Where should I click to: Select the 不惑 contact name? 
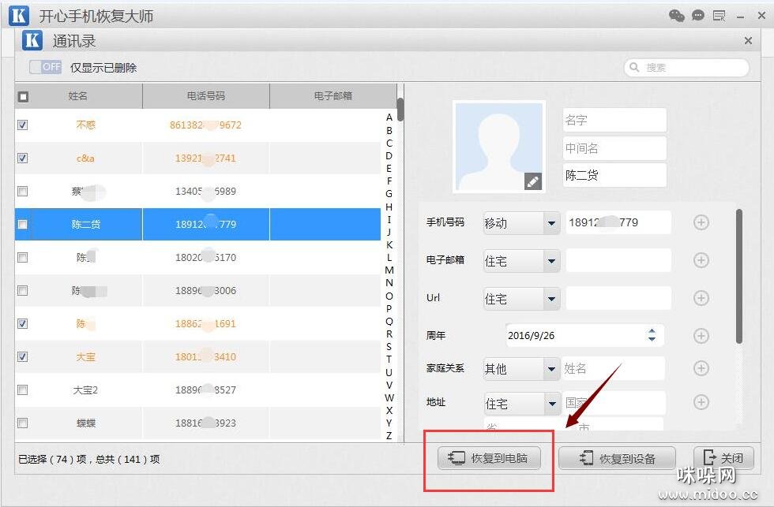(85, 125)
